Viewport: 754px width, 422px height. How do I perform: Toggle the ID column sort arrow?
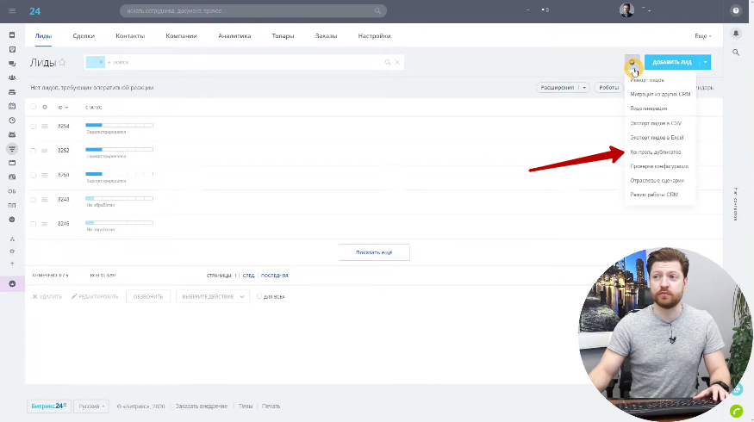pyautogui.click(x=66, y=107)
